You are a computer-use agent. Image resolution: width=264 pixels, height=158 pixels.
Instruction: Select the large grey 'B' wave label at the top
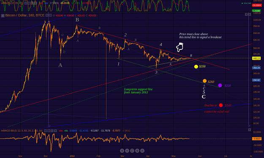point(77,20)
